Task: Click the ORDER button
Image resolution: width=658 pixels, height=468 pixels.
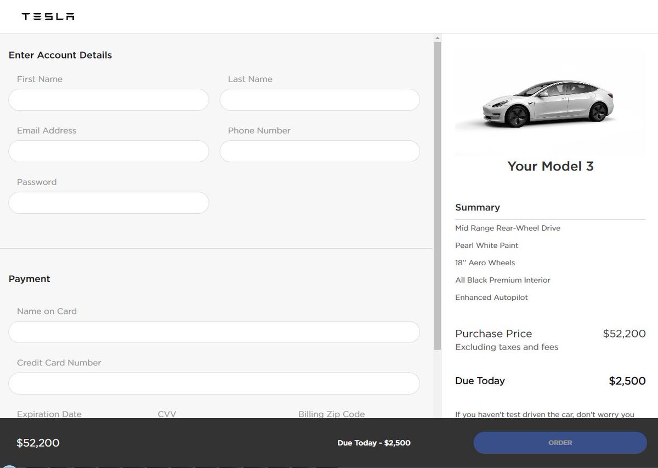Action: 560,443
